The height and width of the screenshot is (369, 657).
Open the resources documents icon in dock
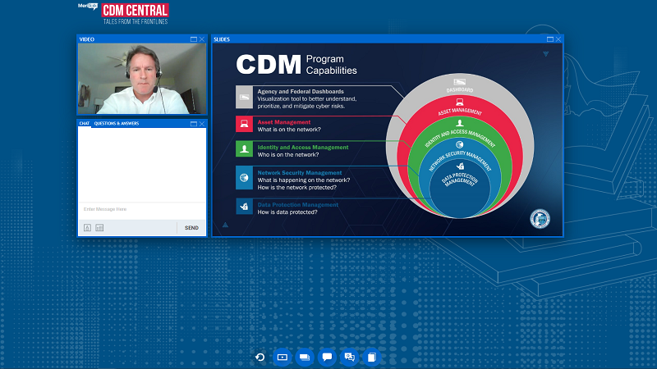point(371,357)
